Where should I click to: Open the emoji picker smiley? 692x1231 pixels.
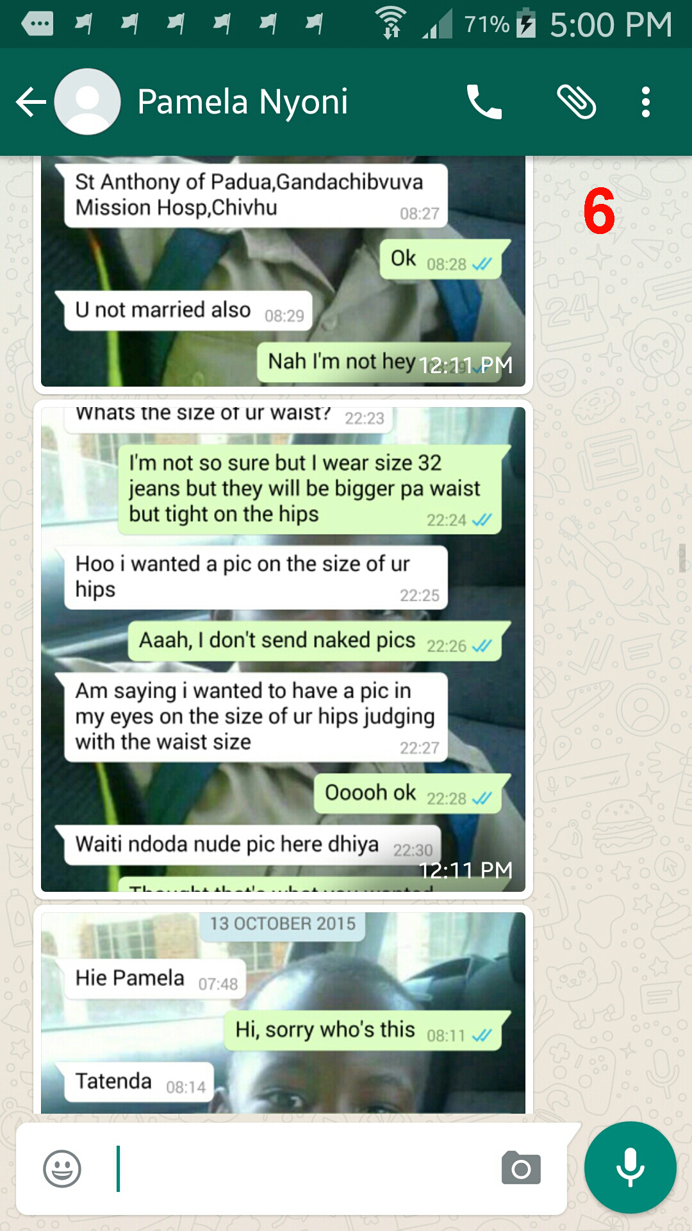click(x=62, y=1169)
